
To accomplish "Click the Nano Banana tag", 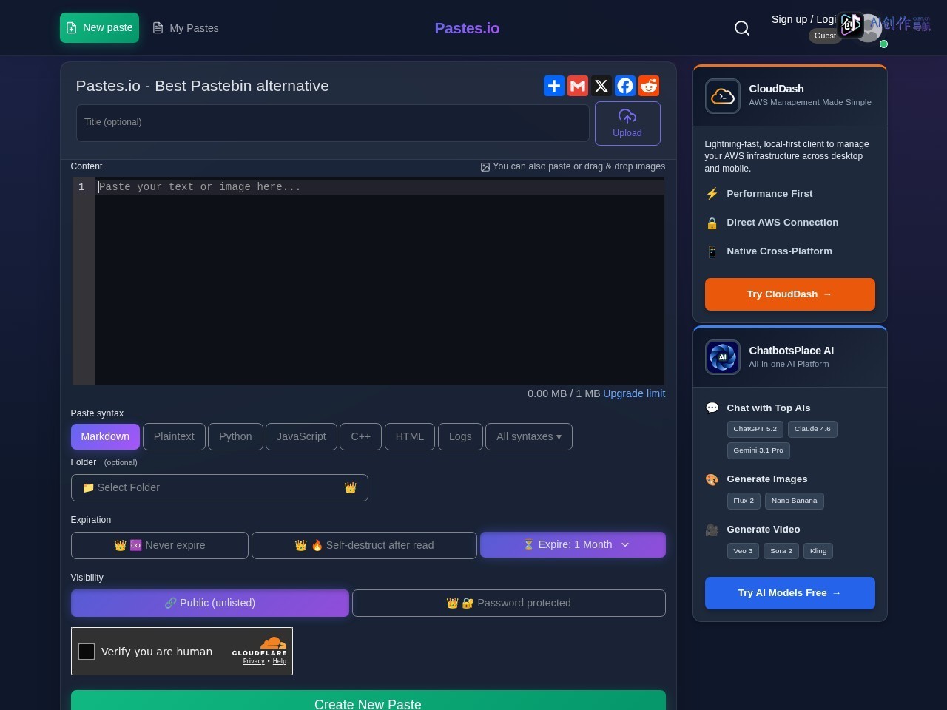I will click(x=795, y=501).
